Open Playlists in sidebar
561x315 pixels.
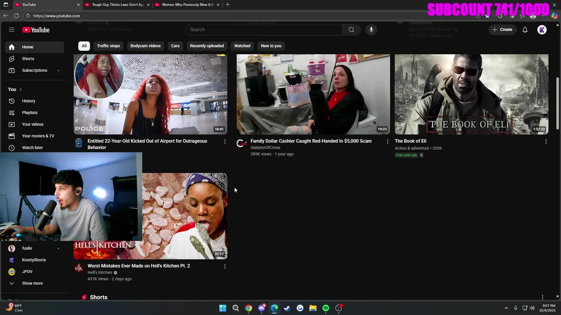(x=34, y=113)
